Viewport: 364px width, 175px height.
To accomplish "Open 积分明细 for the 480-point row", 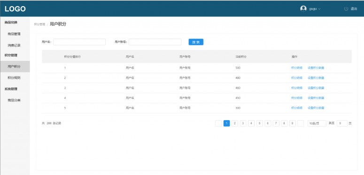I will point(297,78).
